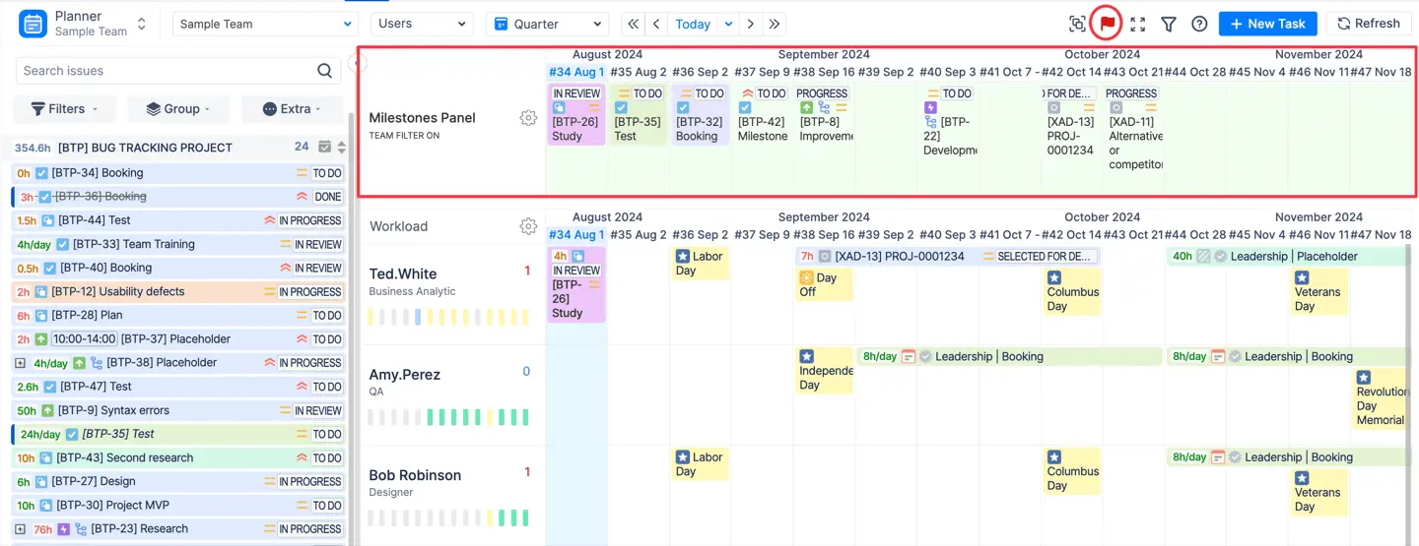Image resolution: width=1419 pixels, height=546 pixels.
Task: Open Milestones Panel settings gear
Action: coord(528,118)
